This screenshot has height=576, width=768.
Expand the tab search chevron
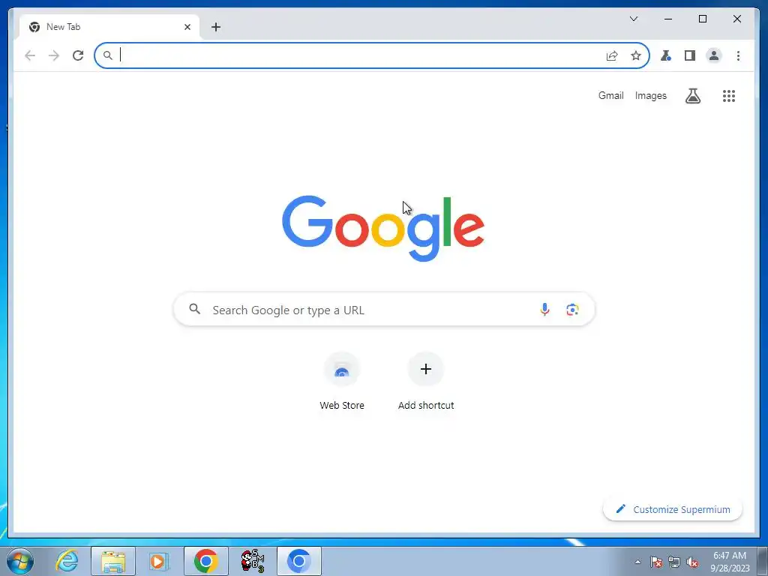click(x=633, y=19)
